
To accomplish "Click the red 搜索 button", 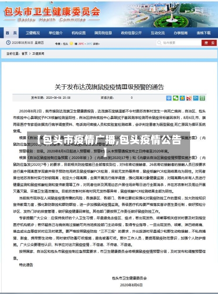I will coord(209,43).
